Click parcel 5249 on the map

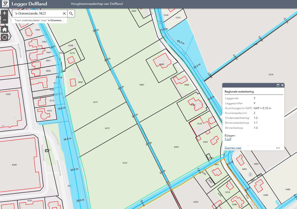tap(166, 15)
